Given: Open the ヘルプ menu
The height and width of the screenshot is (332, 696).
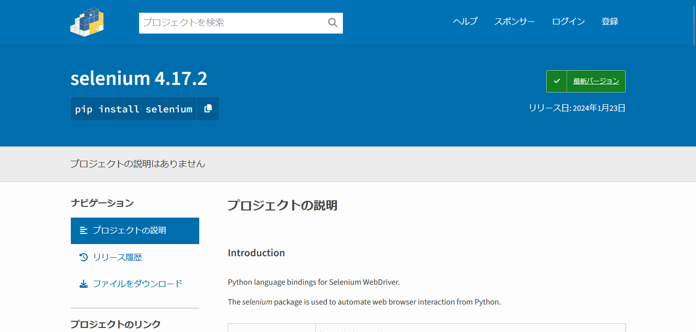Looking at the screenshot, I should (464, 21).
